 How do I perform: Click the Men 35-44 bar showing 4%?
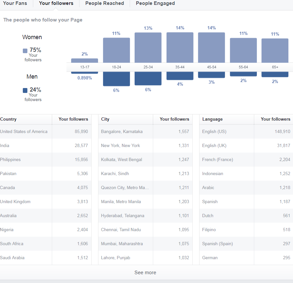(x=180, y=76)
